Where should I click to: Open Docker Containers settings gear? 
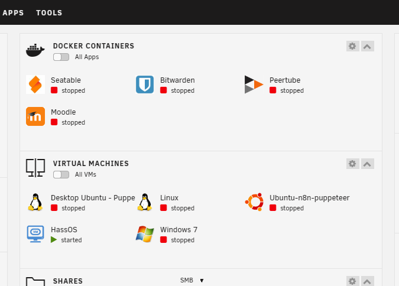point(352,46)
